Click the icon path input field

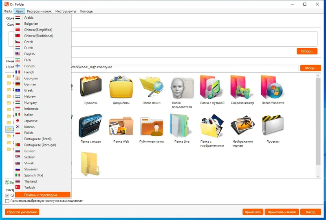tap(152, 68)
